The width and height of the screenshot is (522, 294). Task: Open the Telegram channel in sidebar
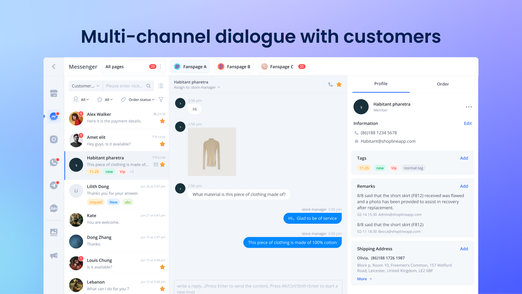point(54,185)
